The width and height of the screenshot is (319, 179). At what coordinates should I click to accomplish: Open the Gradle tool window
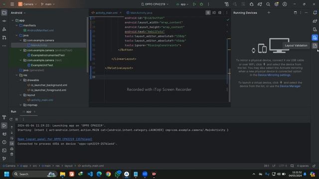(x=315, y=21)
